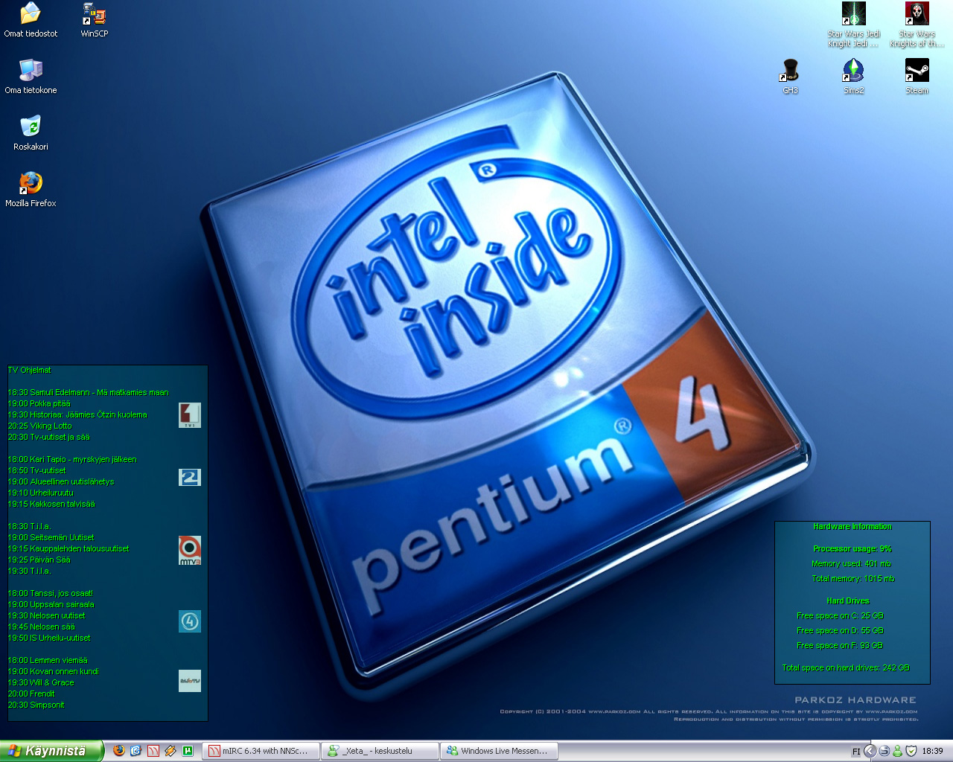Click Firefox icon in Quick Launch bar
Viewport: 953px width, 762px height.
point(119,751)
